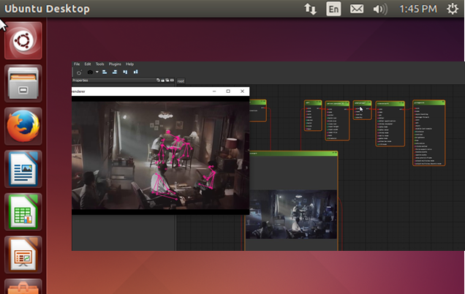Open the En keyboard layout indicator
The width and height of the screenshot is (465, 294).
click(333, 9)
